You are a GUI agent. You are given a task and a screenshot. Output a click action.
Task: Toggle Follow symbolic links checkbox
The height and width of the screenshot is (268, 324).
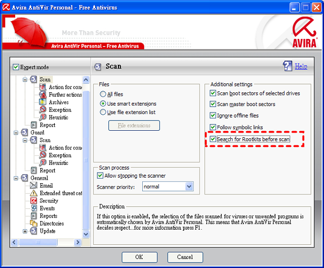pos(213,127)
